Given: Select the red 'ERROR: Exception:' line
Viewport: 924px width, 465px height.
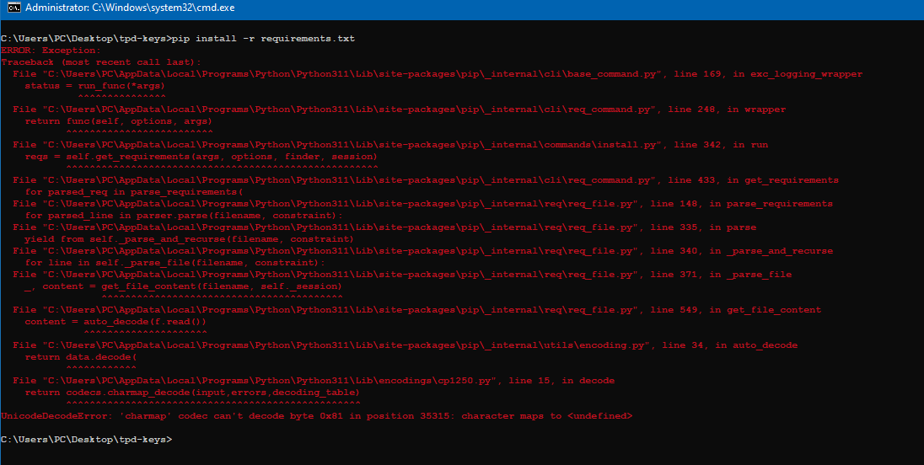Looking at the screenshot, I should [x=51, y=51].
